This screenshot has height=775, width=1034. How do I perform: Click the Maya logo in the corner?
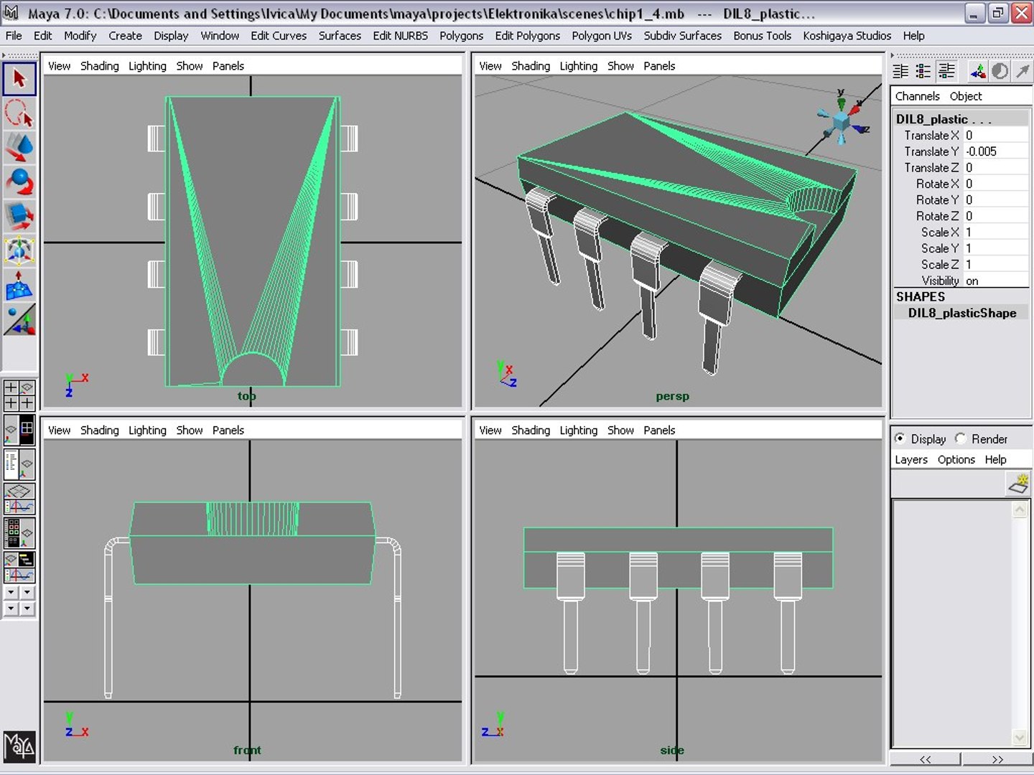click(x=19, y=747)
